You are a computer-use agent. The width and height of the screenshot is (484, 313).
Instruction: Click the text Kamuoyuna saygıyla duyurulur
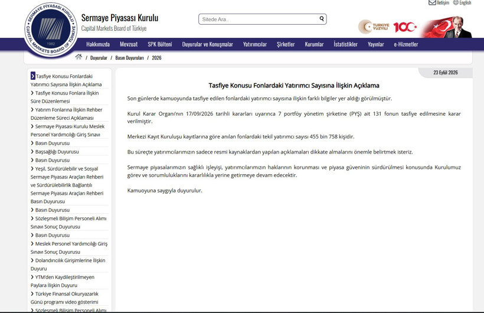(165, 191)
